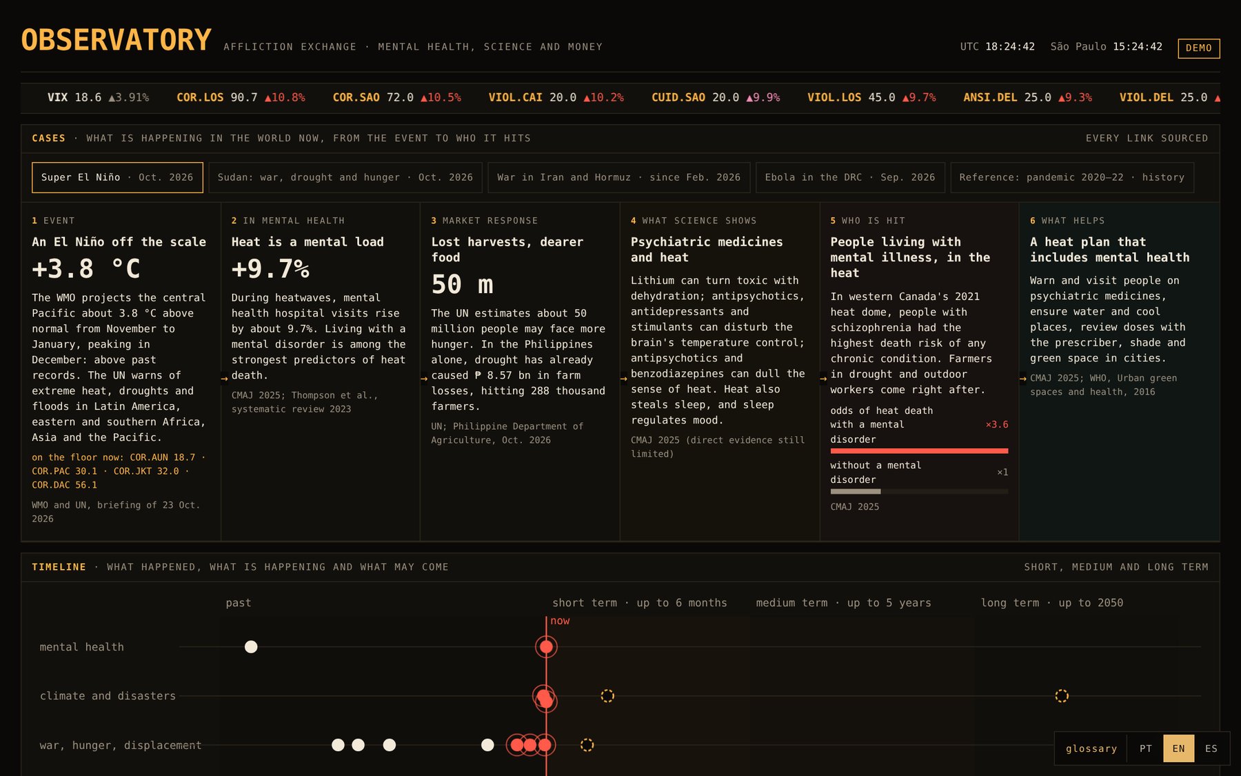Switch language to ES
The height and width of the screenshot is (776, 1241).
1211,748
